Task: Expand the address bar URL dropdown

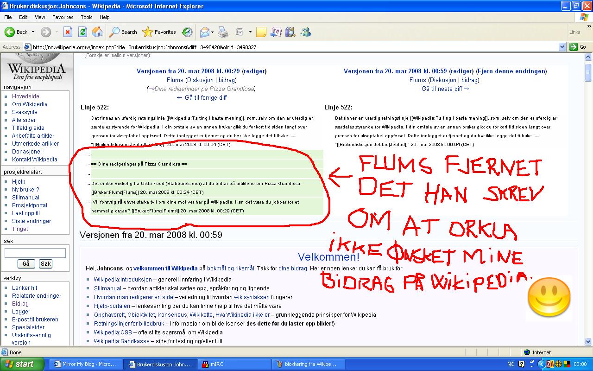Action: tap(562, 47)
